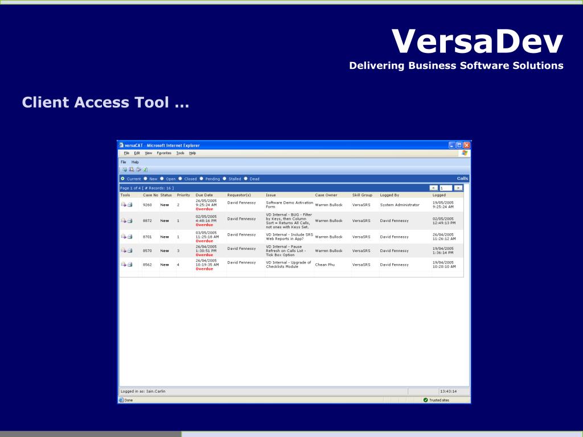Click the arrow tool icon in case 8701 row
Screen dimensions: 583x437
tap(124, 236)
